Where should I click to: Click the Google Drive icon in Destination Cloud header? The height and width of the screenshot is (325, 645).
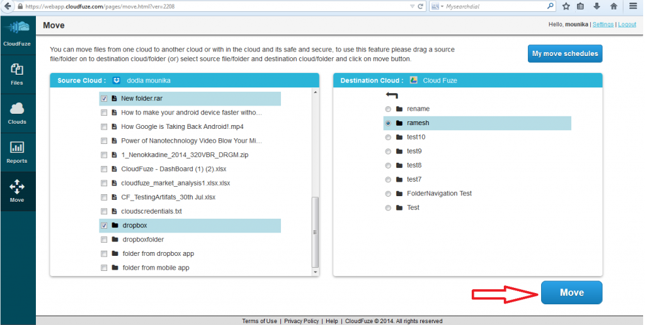(x=414, y=80)
